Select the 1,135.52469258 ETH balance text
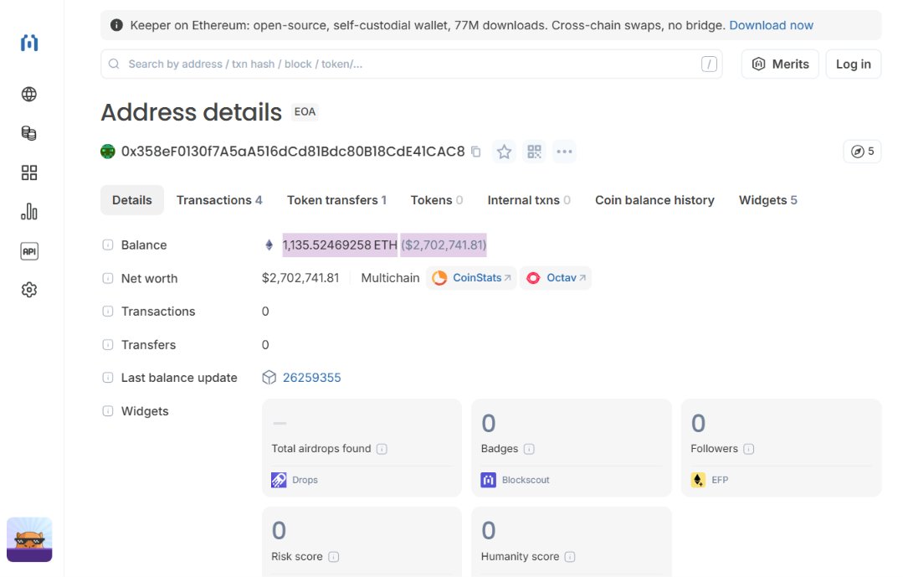903x577 pixels. pos(340,245)
